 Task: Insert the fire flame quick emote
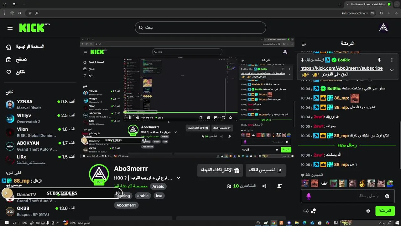click(362, 183)
